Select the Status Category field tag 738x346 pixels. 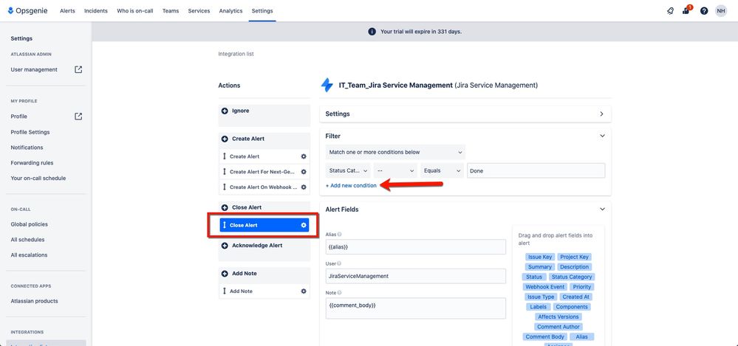click(x=572, y=277)
